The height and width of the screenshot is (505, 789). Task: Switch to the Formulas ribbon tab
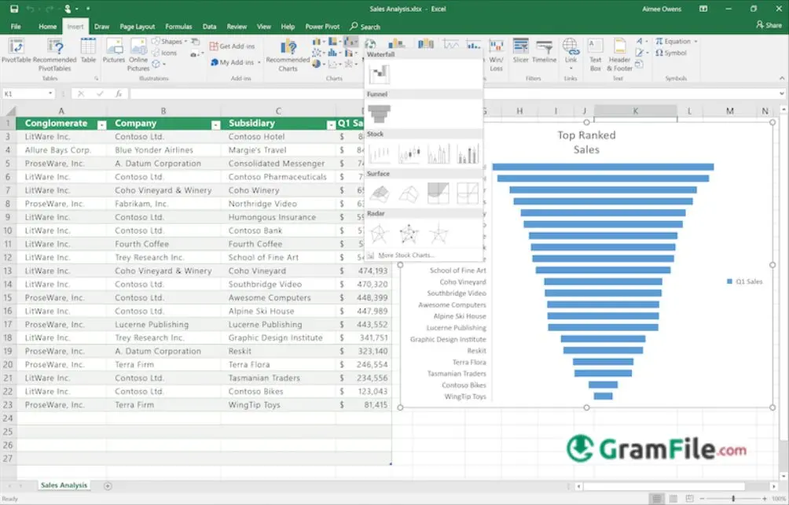[178, 27]
